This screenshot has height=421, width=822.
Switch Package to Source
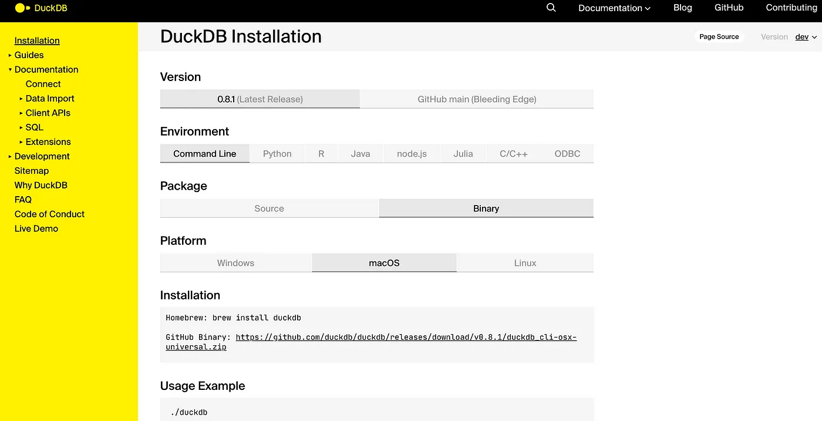click(x=269, y=208)
